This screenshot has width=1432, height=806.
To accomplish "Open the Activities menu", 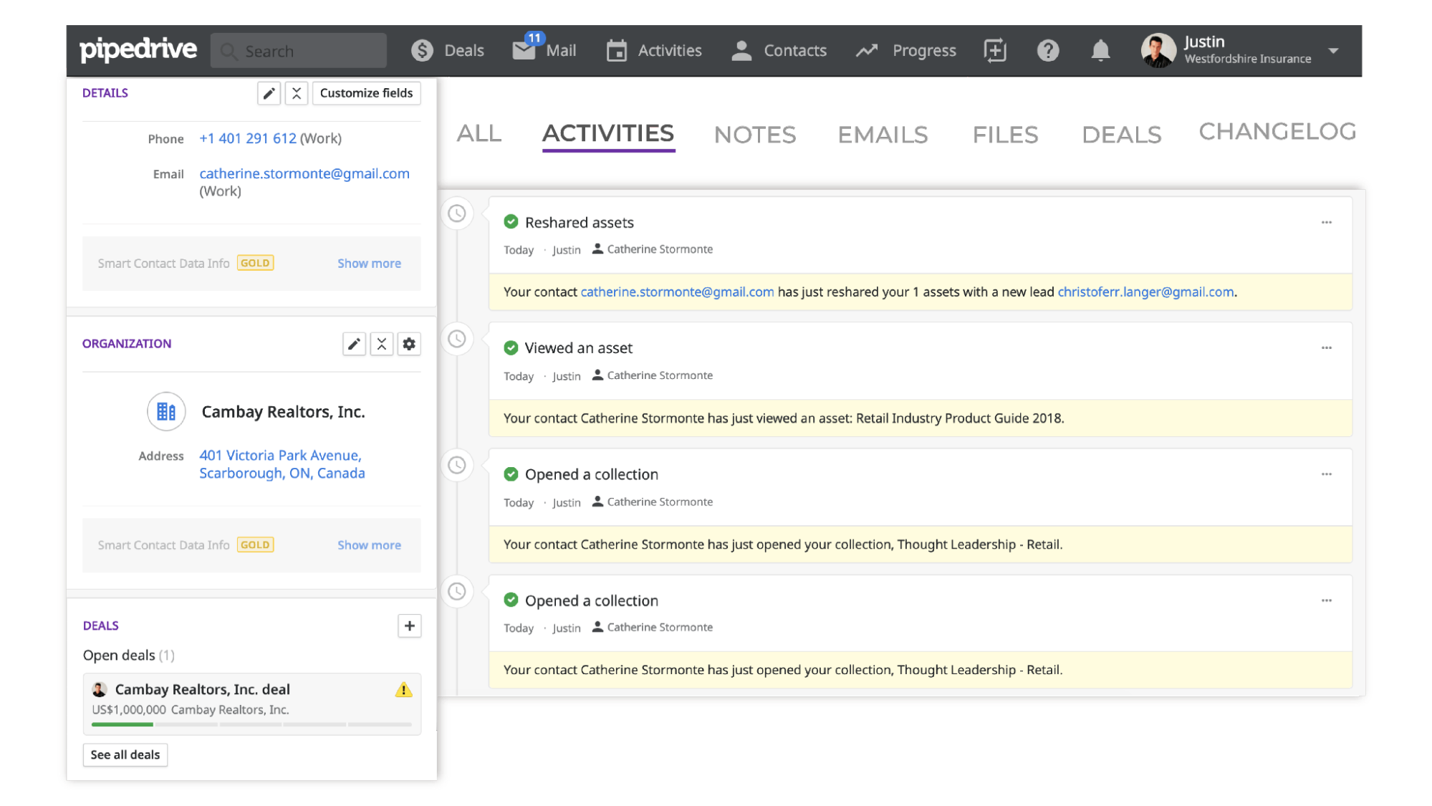I will point(654,51).
